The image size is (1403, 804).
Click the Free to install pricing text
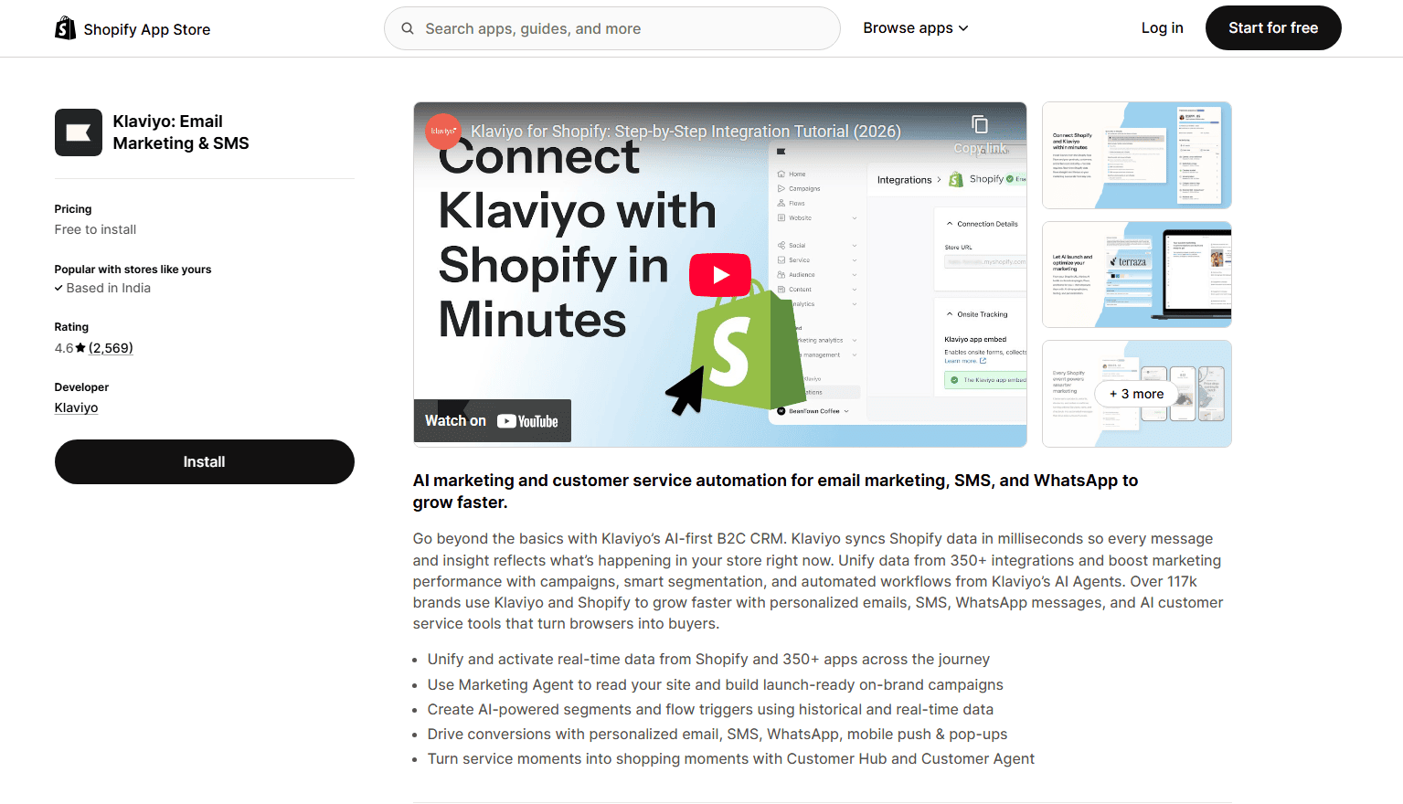tap(95, 229)
